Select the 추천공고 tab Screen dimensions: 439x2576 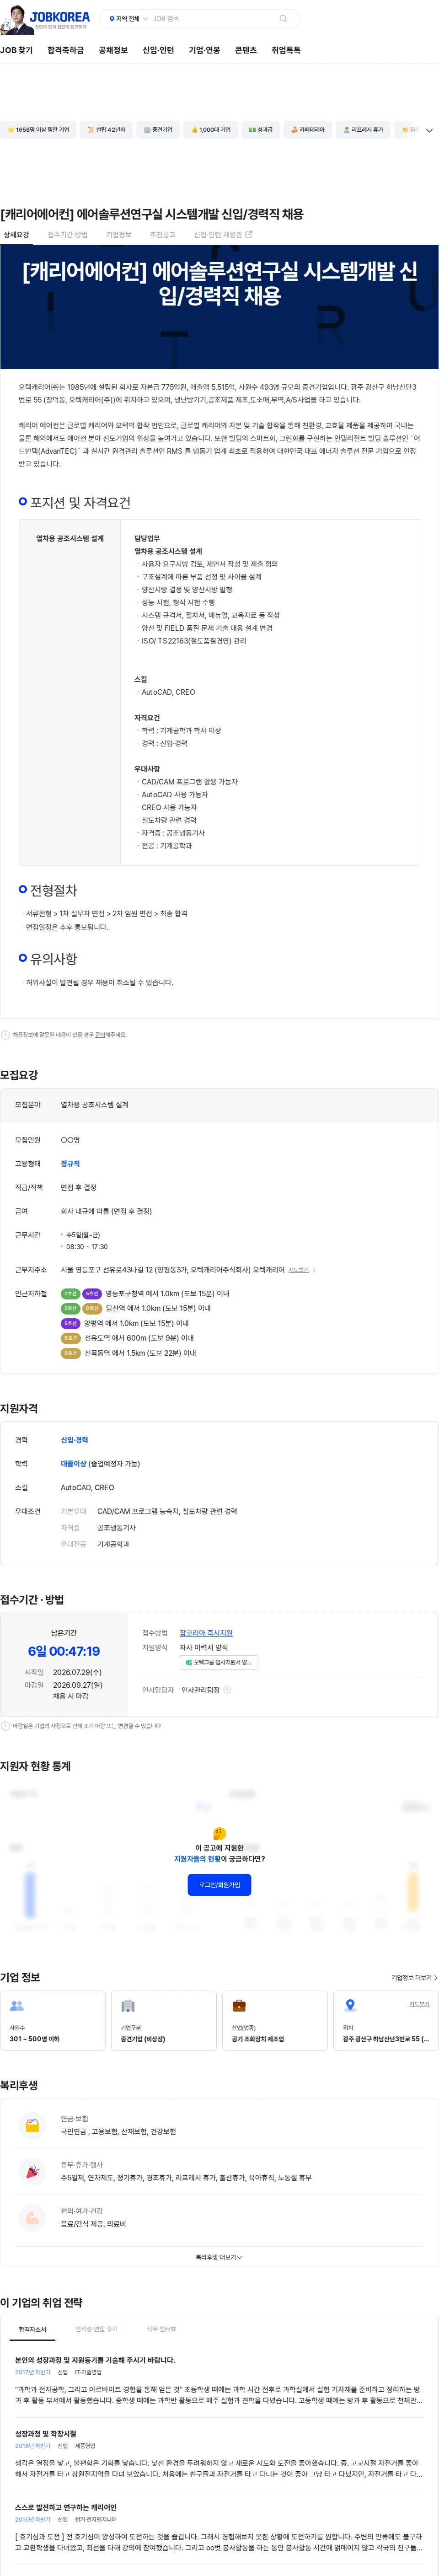click(x=162, y=235)
